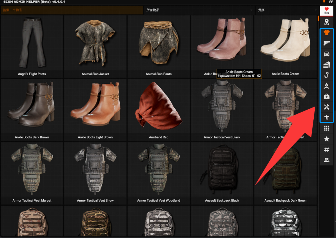Viewport: 336px width, 238px height.
Task: Select the Armband Red item
Action: 158,110
